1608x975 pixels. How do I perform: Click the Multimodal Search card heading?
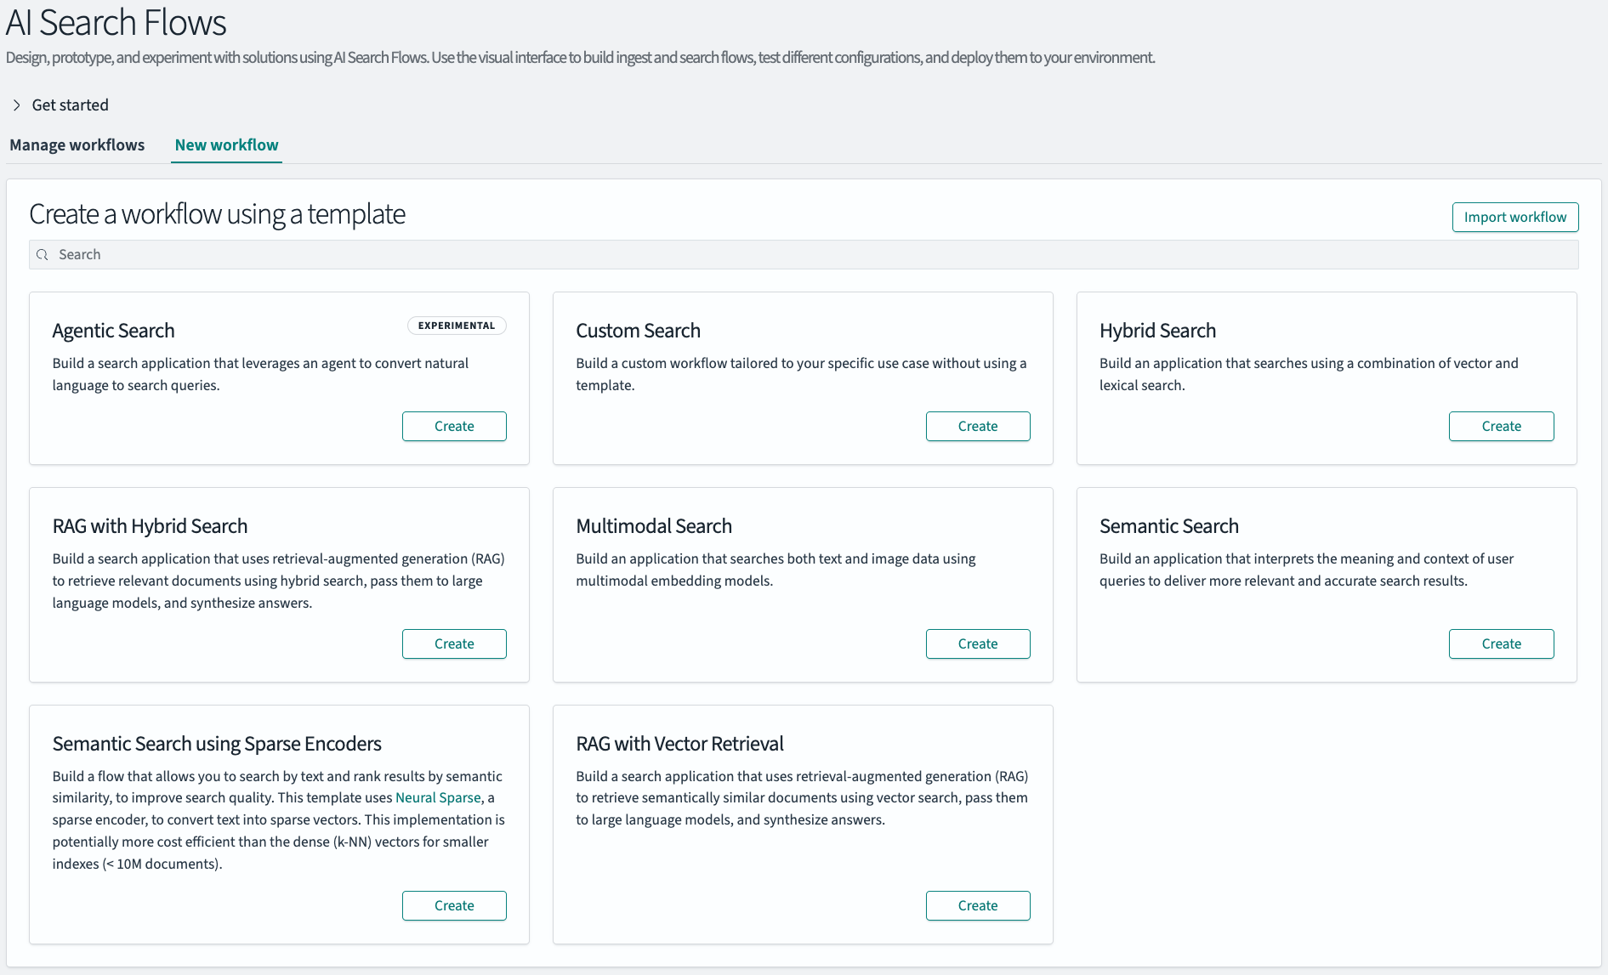653,525
